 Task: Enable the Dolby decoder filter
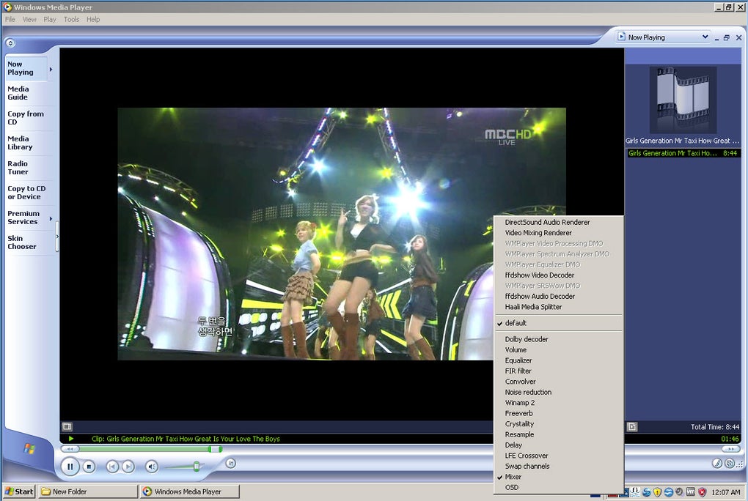coord(559,339)
